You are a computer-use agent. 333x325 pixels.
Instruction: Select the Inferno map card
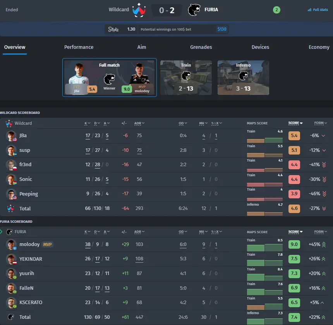[244, 78]
